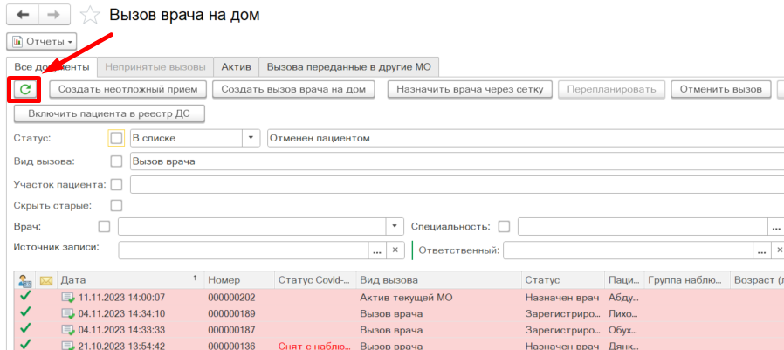Click the Участок пациента input field
Image resolution: width=784 pixels, height=350 pixels.
454,184
